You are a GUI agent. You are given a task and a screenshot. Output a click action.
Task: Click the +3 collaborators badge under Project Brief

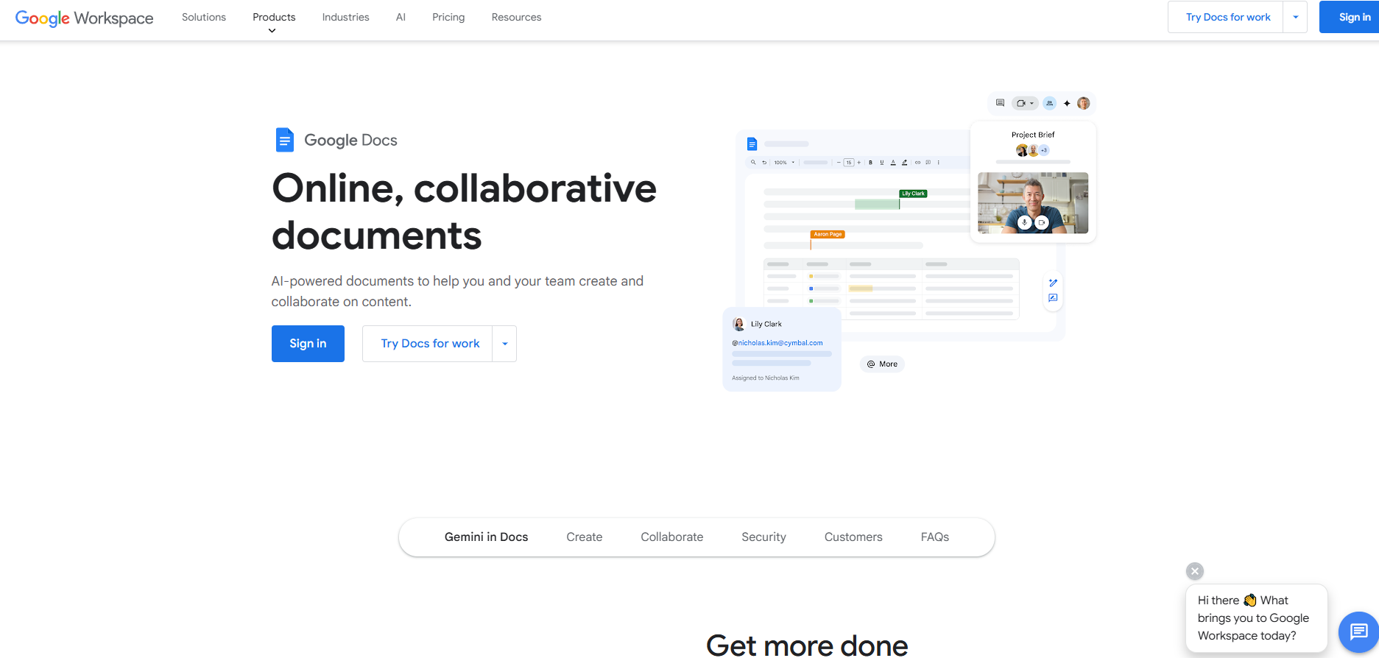[1044, 150]
